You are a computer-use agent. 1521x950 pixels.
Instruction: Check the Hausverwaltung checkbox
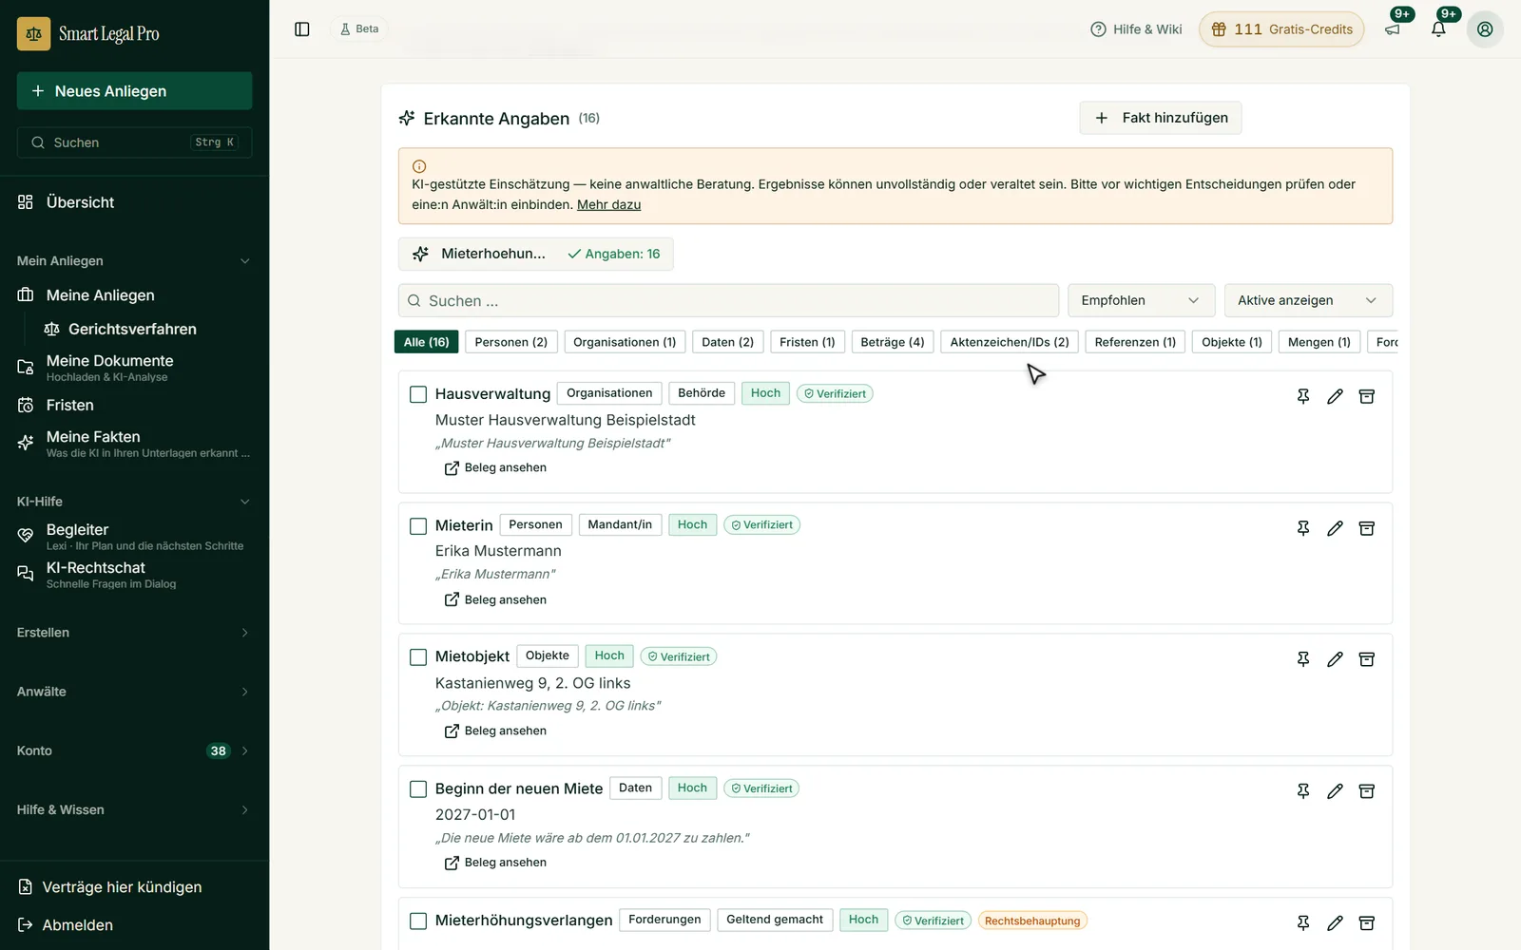[x=418, y=394]
